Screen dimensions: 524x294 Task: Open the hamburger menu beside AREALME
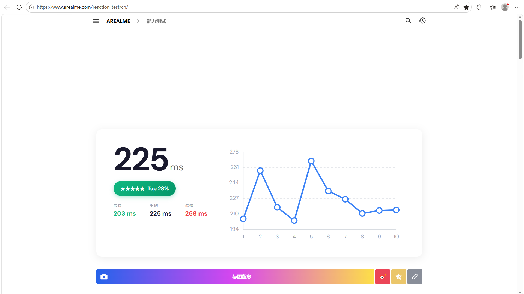[x=96, y=21]
